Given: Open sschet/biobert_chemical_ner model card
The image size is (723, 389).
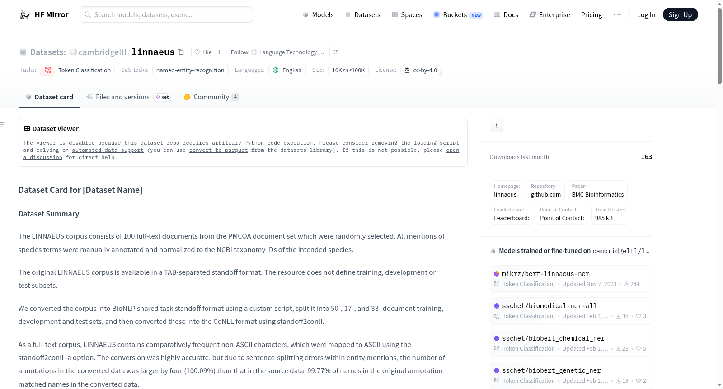Looking at the screenshot, I should pyautogui.click(x=571, y=343).
